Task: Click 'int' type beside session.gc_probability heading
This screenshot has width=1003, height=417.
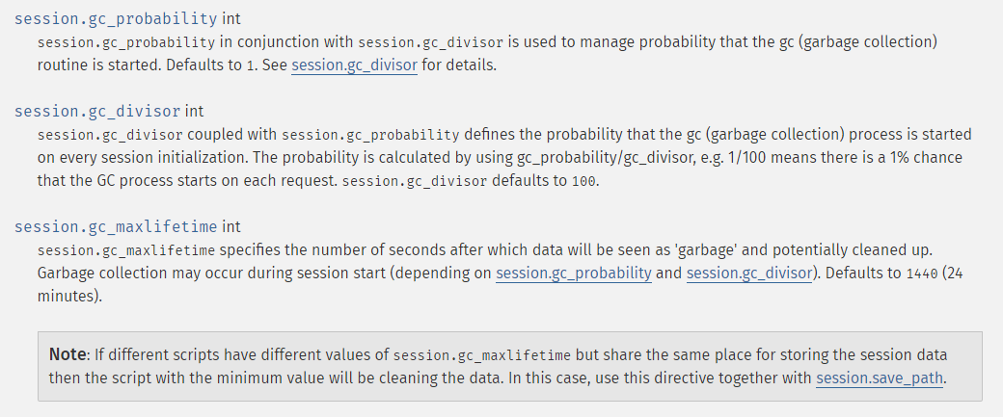Action: pyautogui.click(x=231, y=18)
